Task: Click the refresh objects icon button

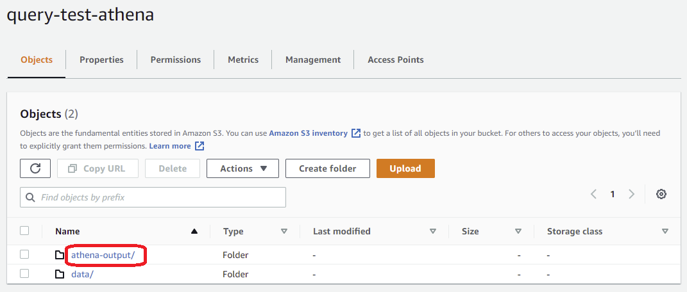Action: pyautogui.click(x=35, y=168)
